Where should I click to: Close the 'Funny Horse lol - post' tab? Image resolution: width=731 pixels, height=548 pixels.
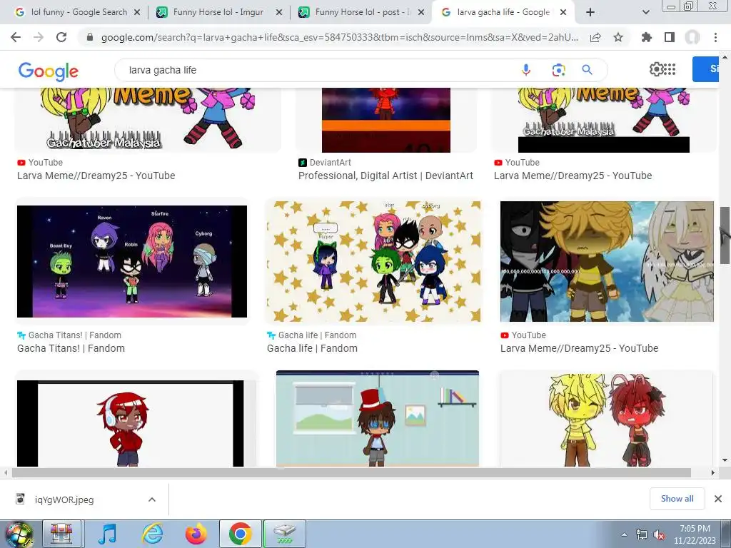click(421, 13)
